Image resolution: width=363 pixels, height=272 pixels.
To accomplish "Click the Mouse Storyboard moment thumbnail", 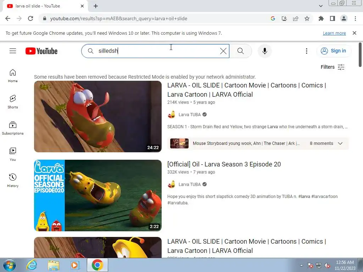I will pos(179,143).
